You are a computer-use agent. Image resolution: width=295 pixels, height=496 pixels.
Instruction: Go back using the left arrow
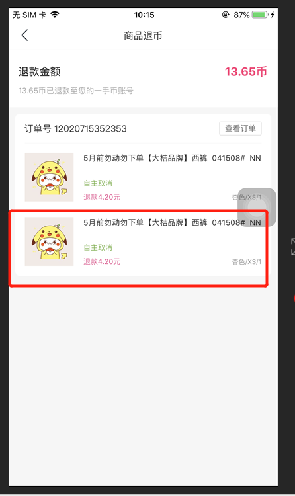(x=24, y=36)
